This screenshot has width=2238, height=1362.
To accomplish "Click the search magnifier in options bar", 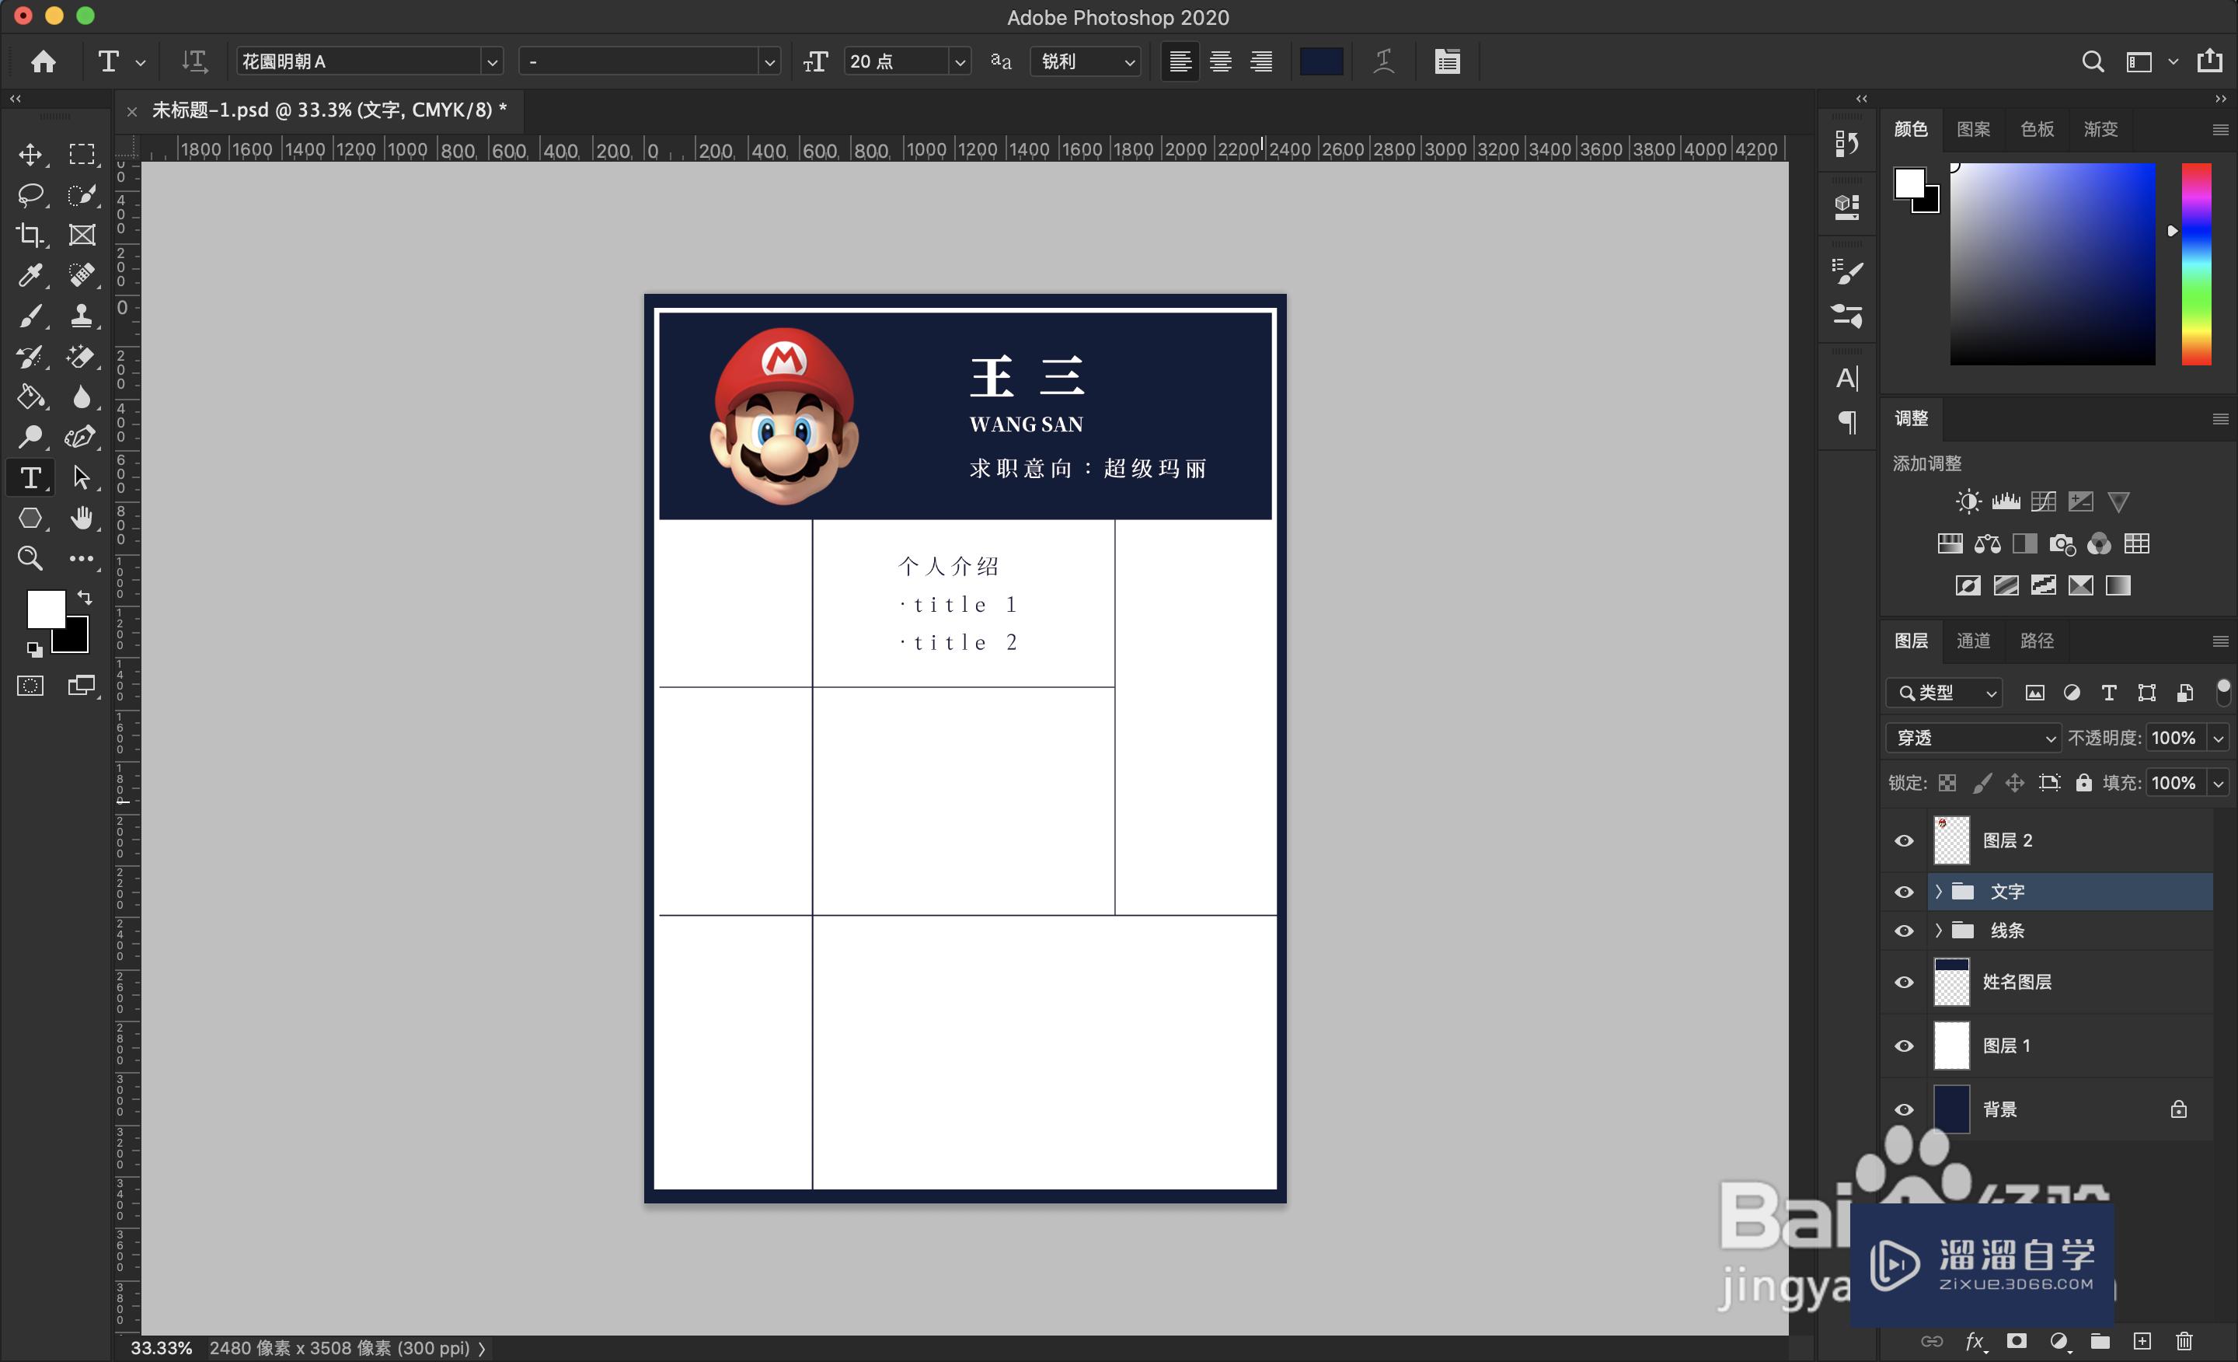I will tap(2092, 61).
